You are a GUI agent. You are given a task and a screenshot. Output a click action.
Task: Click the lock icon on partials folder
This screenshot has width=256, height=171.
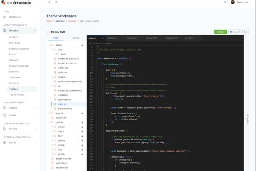pos(82,122)
